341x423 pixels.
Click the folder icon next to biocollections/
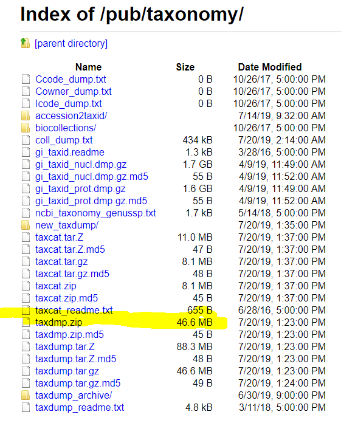point(26,128)
